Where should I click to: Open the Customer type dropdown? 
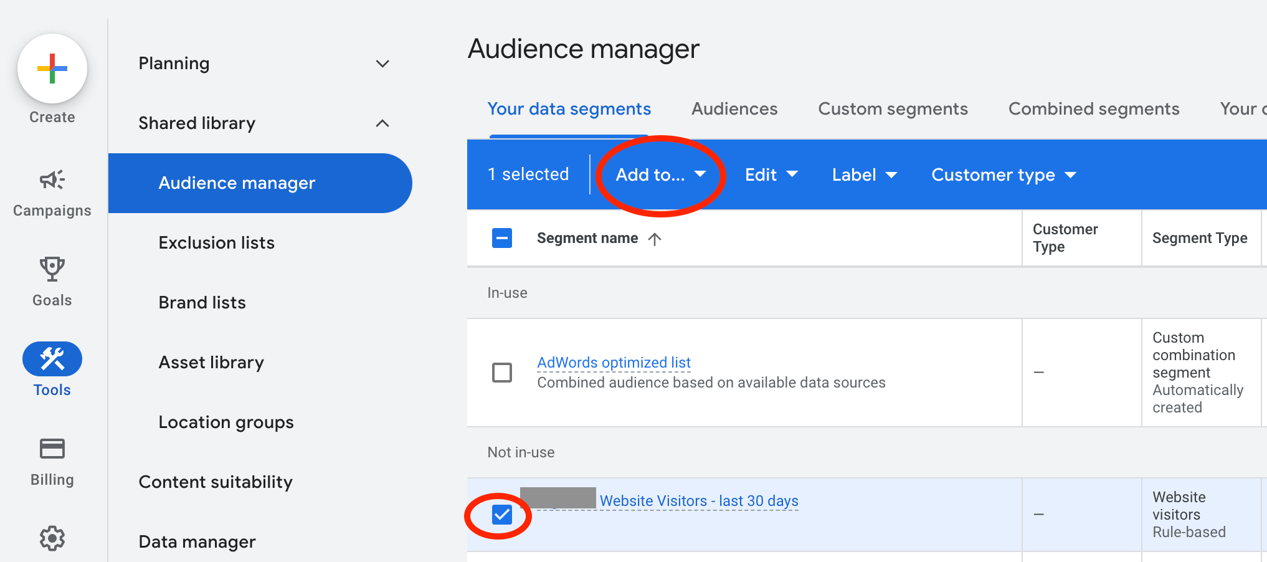(1003, 175)
